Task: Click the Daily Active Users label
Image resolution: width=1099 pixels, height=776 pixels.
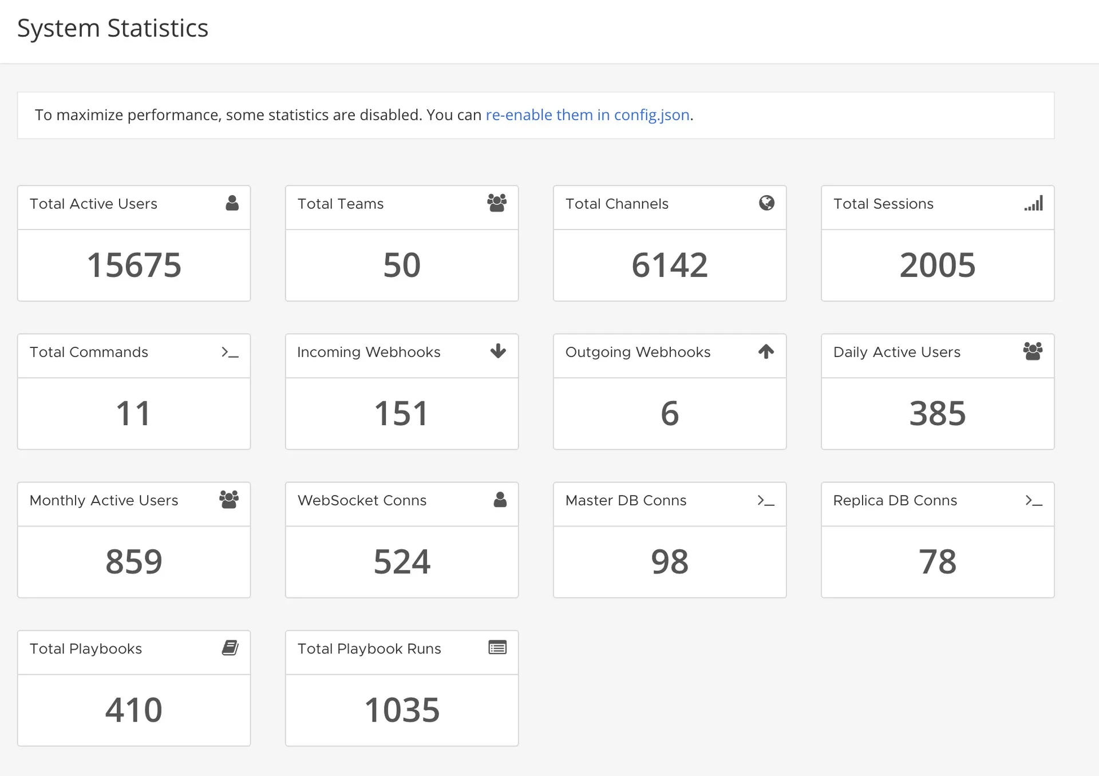Action: 897,353
